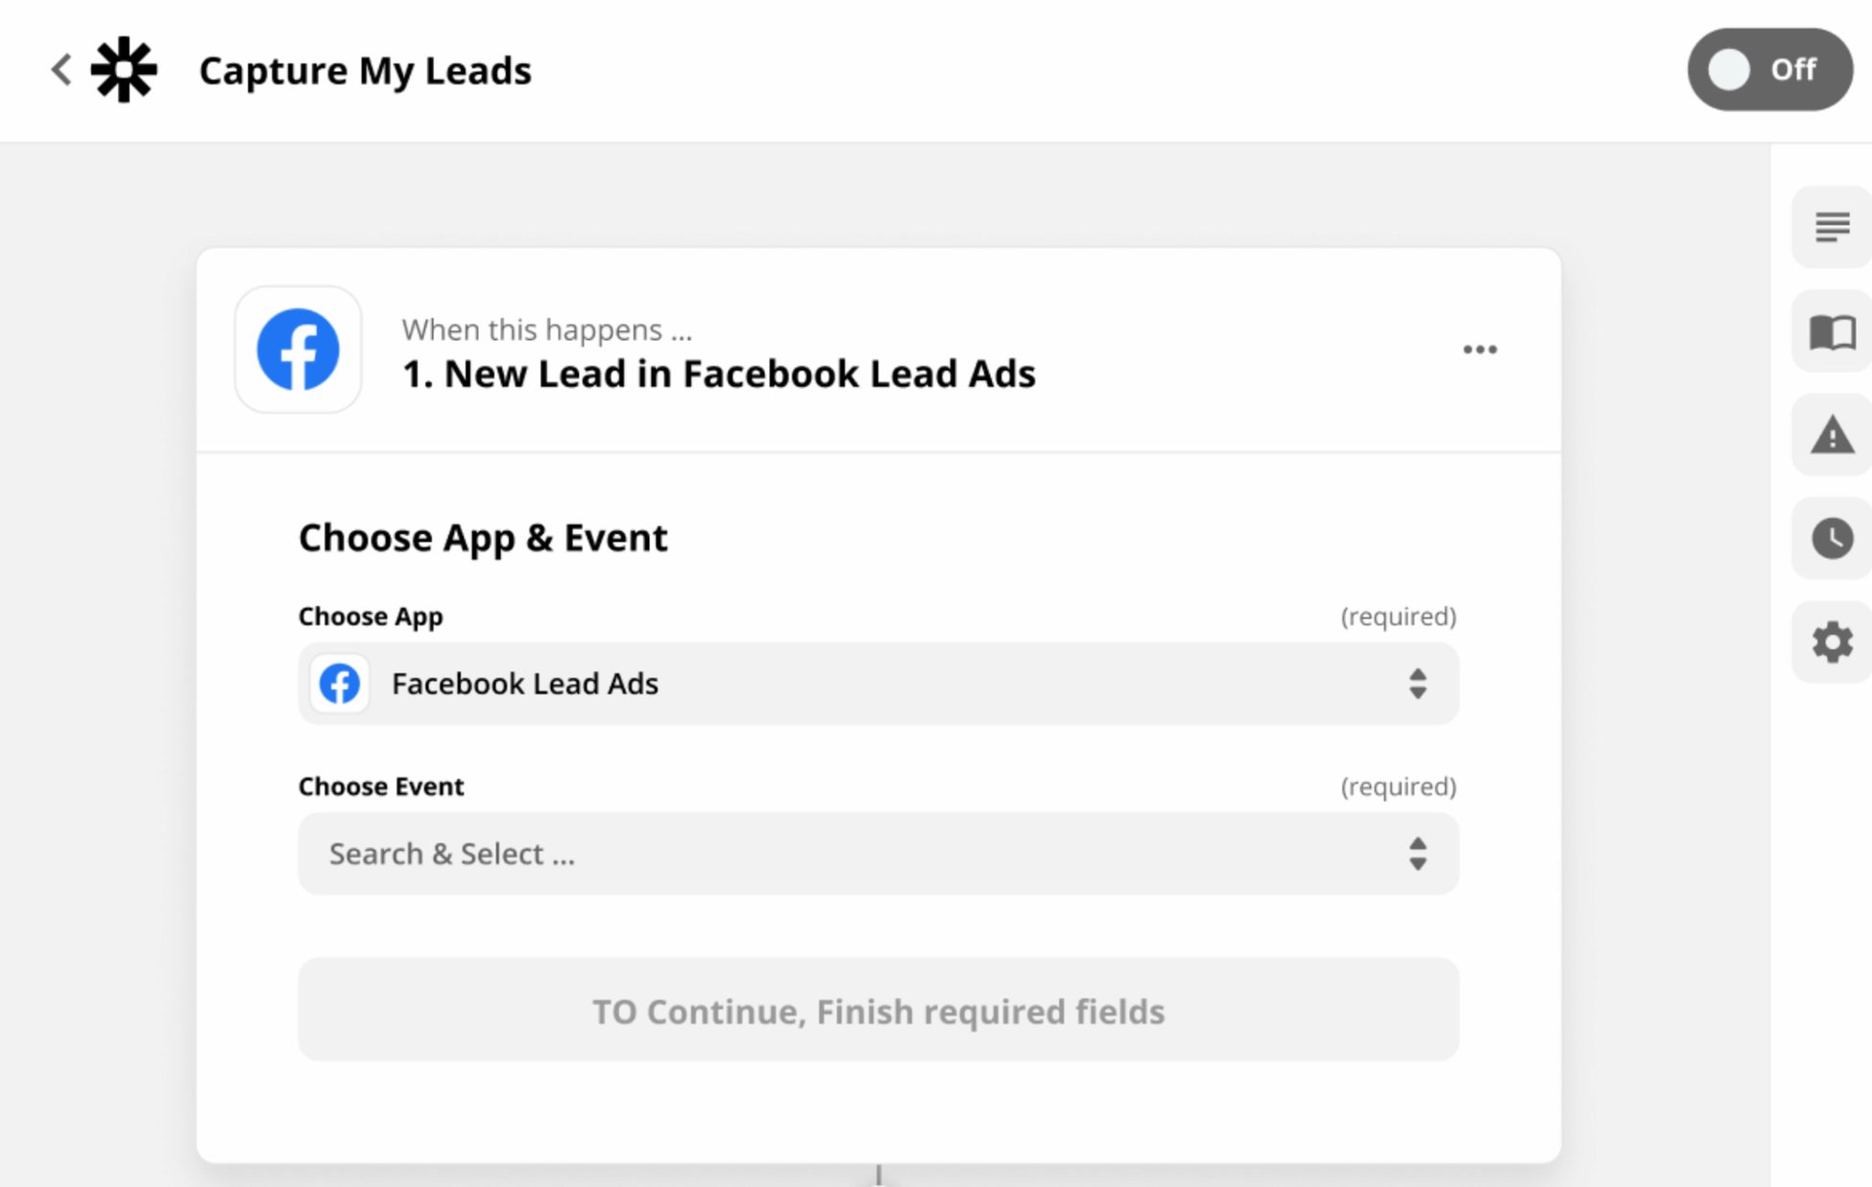Click the Choose App up-down arrows
The height and width of the screenshot is (1187, 1872).
[1417, 684]
